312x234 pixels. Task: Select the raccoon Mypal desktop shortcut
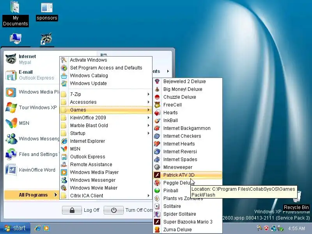[46, 39]
